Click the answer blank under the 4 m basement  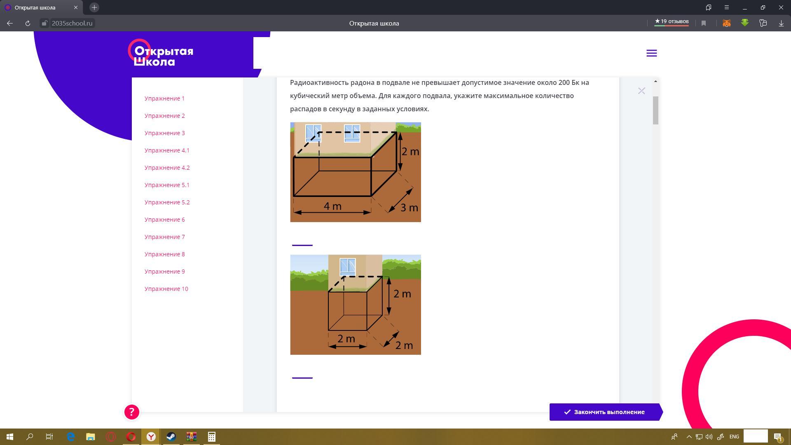tap(302, 241)
